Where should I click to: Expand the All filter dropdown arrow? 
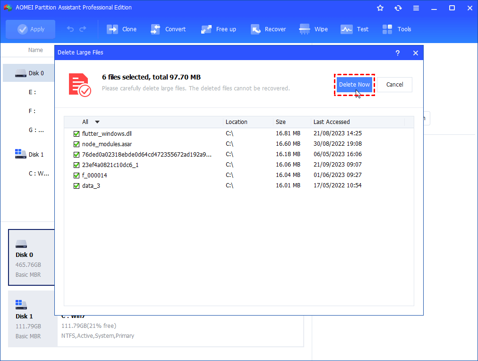[97, 122]
